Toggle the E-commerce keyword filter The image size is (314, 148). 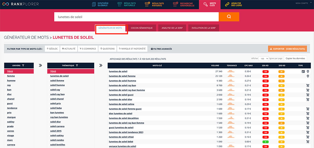coord(88,49)
